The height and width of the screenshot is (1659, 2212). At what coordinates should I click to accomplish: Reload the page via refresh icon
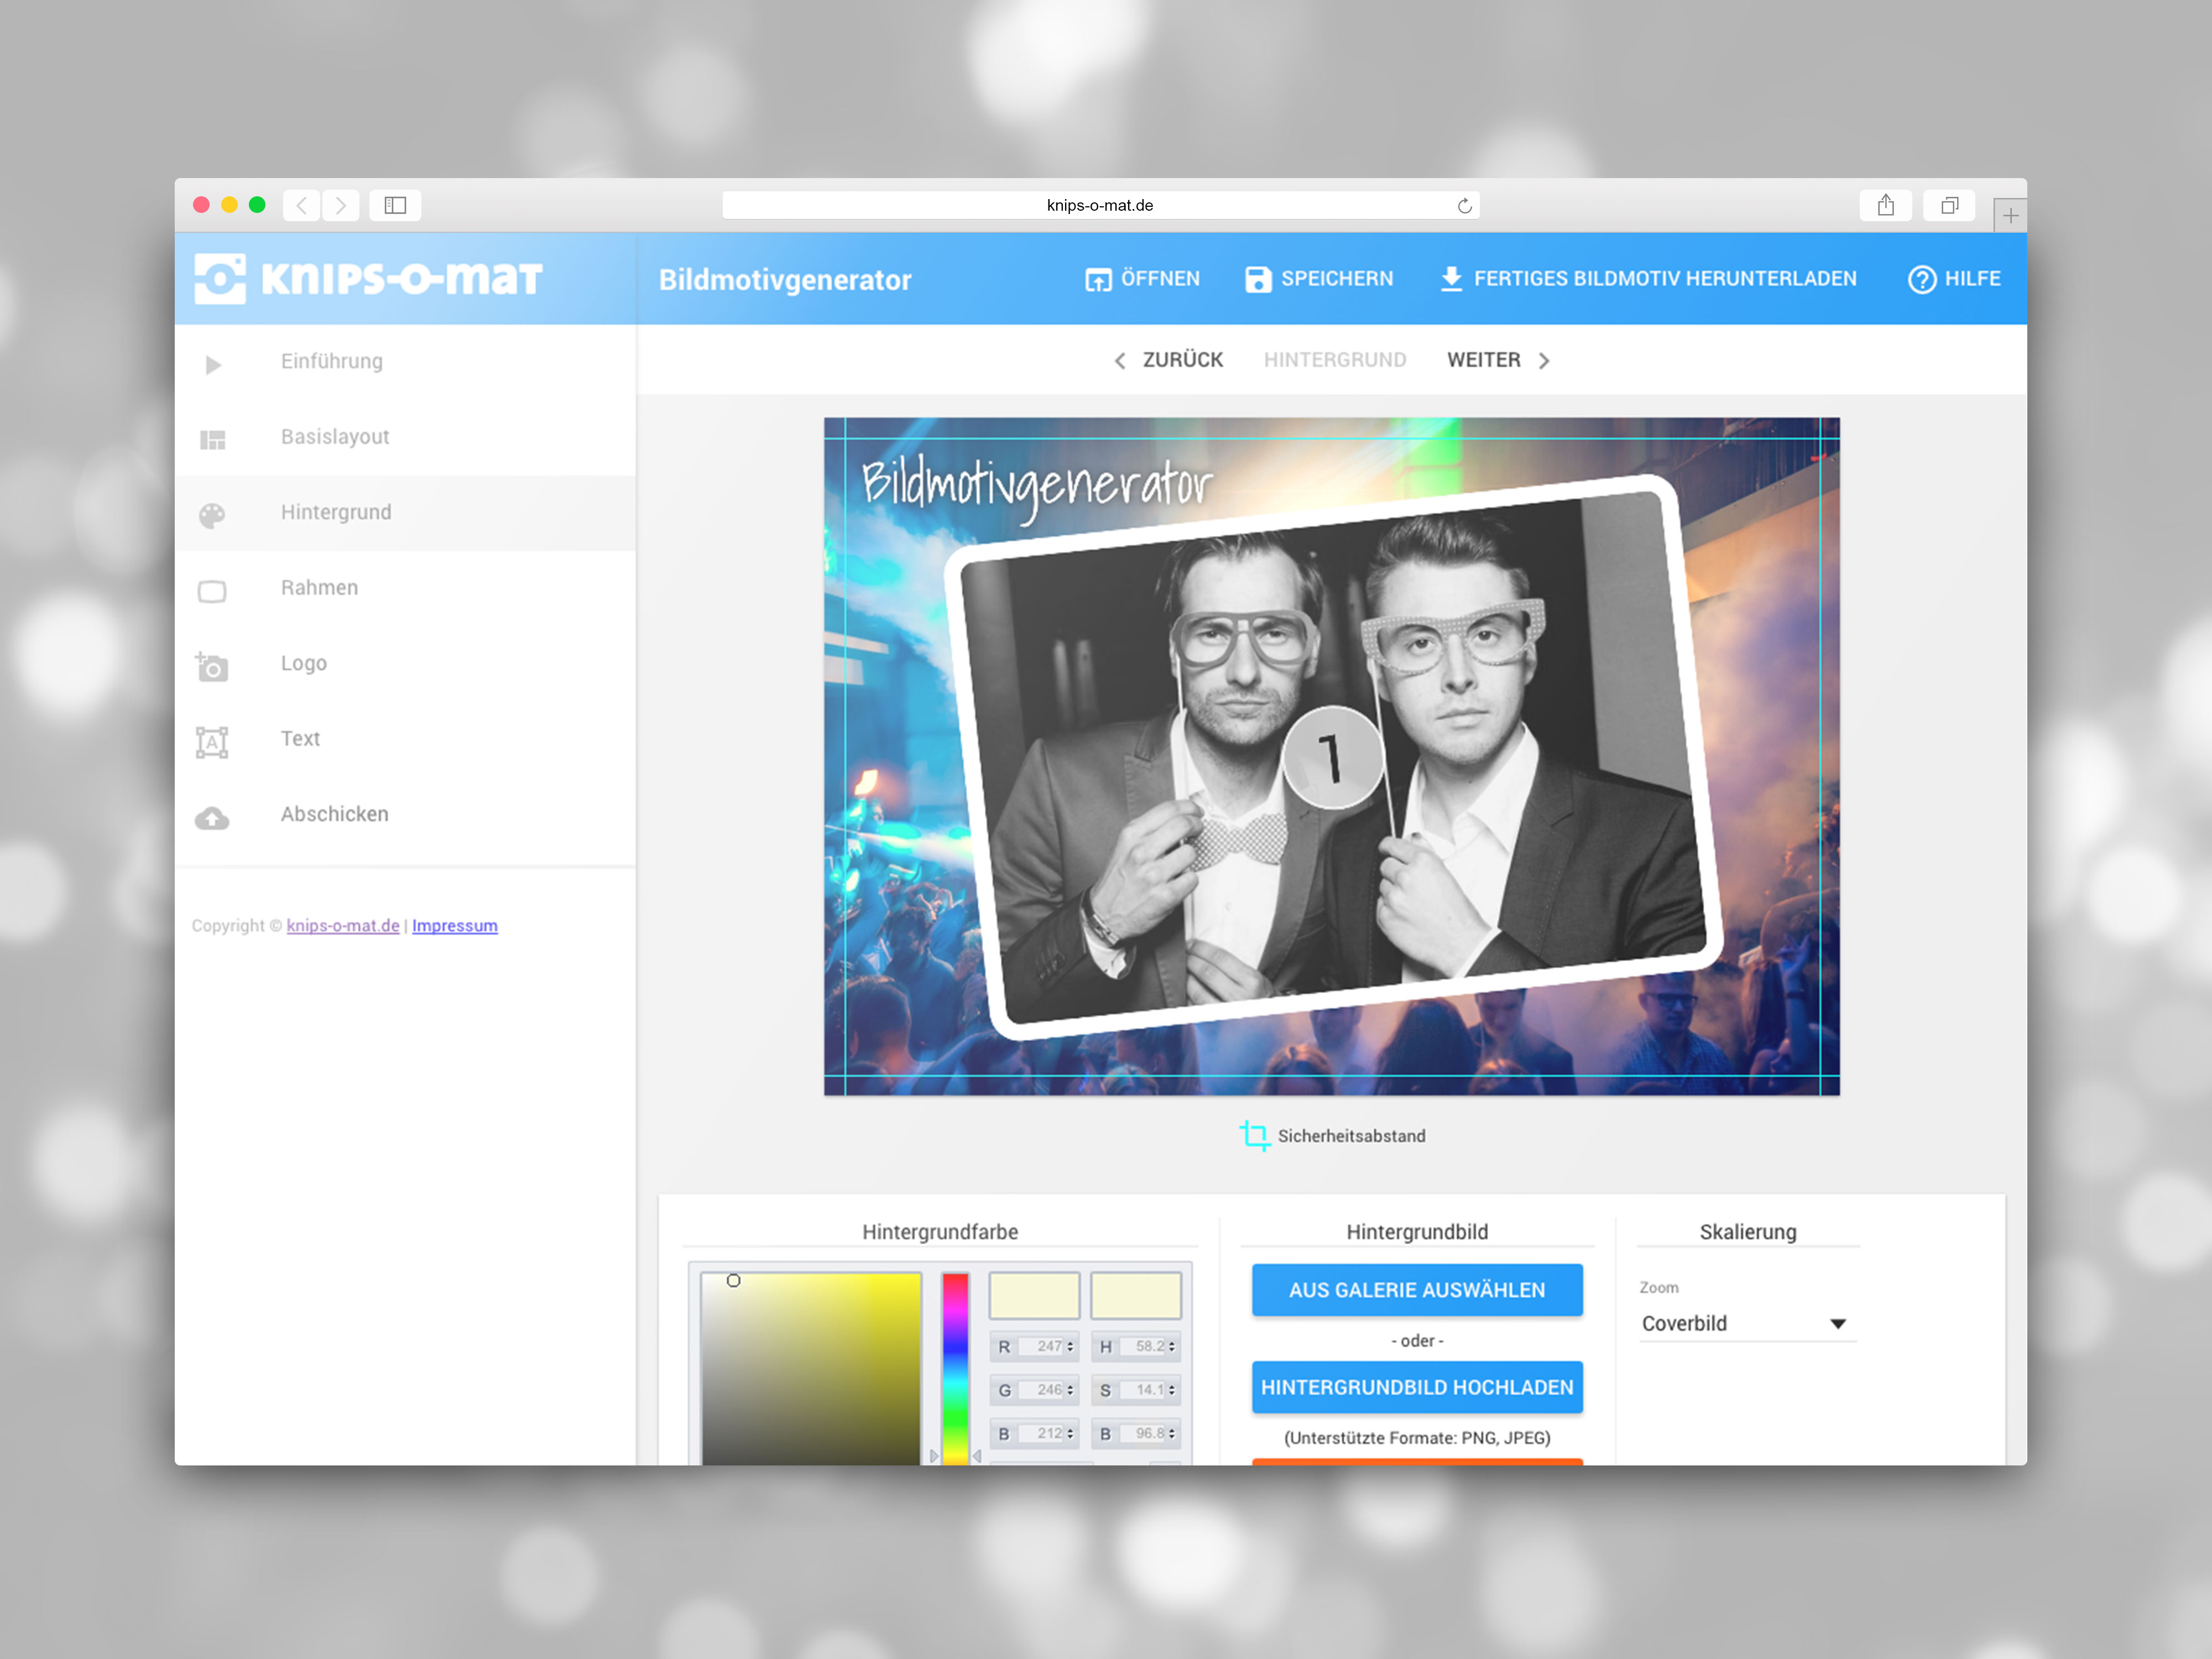pyautogui.click(x=1464, y=206)
